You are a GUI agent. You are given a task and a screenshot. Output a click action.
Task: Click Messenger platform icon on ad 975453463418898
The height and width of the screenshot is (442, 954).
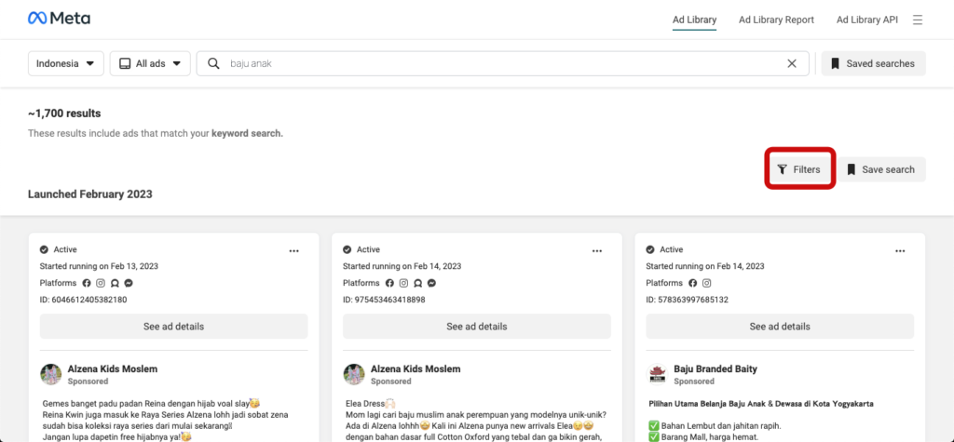pos(431,283)
